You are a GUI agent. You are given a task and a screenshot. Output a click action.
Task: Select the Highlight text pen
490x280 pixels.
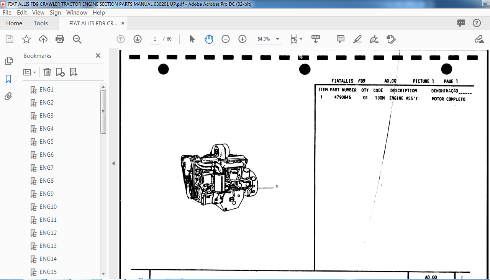357,39
